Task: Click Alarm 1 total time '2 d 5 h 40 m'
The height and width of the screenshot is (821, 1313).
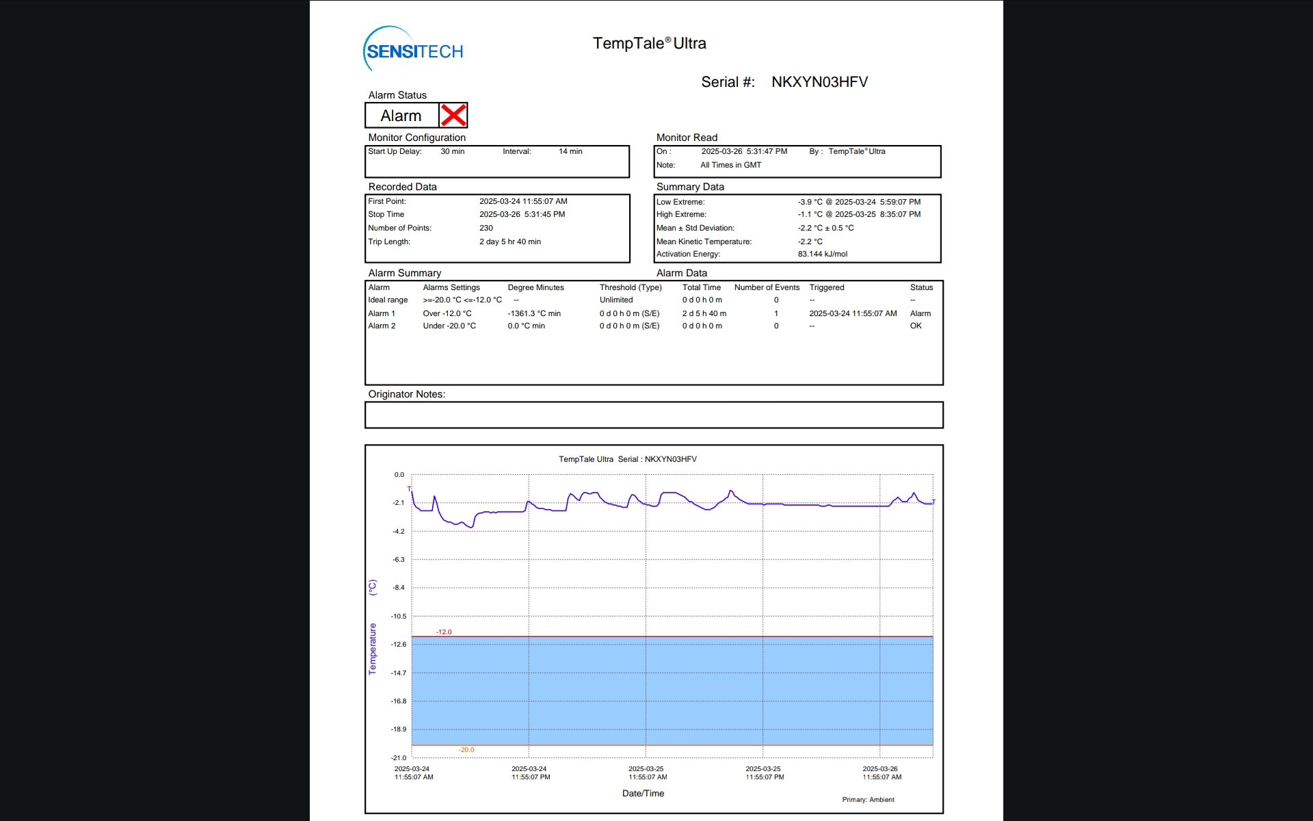Action: click(704, 313)
